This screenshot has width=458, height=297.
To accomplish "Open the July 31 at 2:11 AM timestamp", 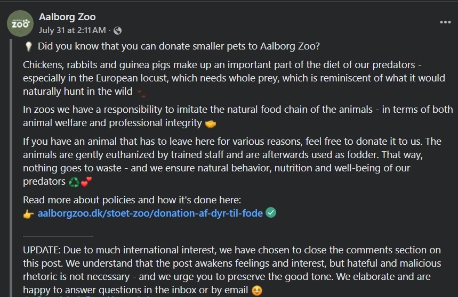I will click(72, 30).
